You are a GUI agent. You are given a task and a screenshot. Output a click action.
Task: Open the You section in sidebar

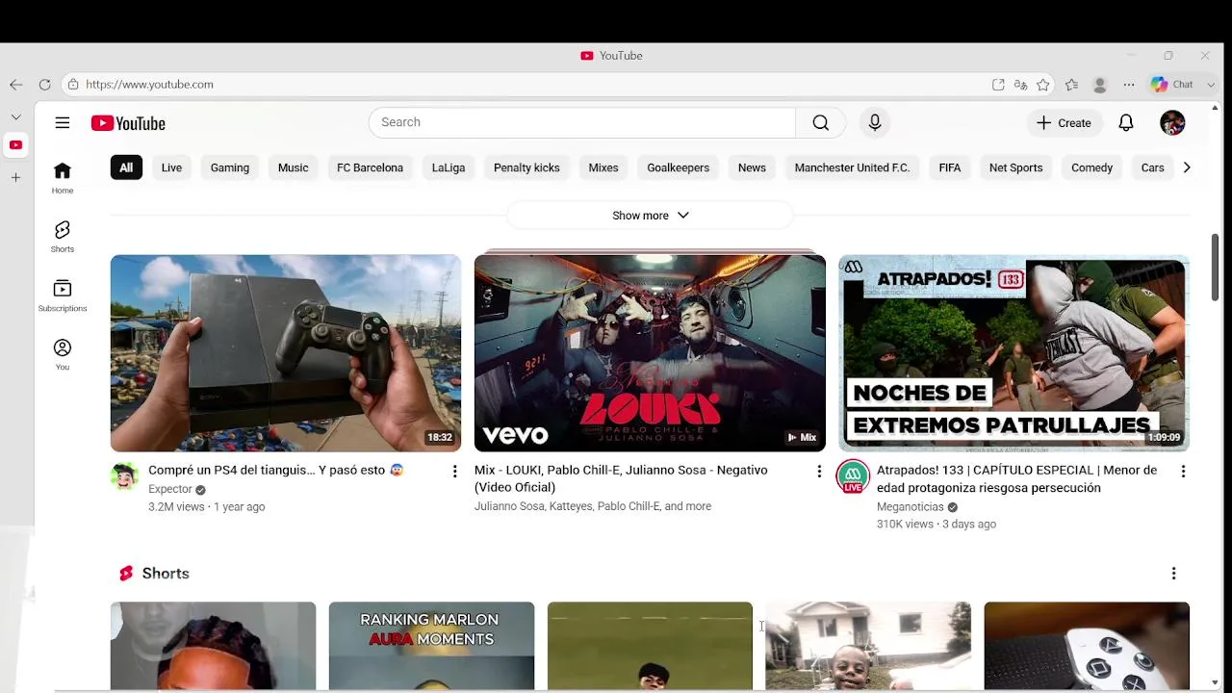(x=63, y=354)
